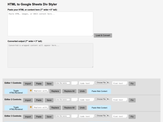Click Replace in Editor 2 row
The width and height of the screenshot is (163, 122).
pos(55,108)
